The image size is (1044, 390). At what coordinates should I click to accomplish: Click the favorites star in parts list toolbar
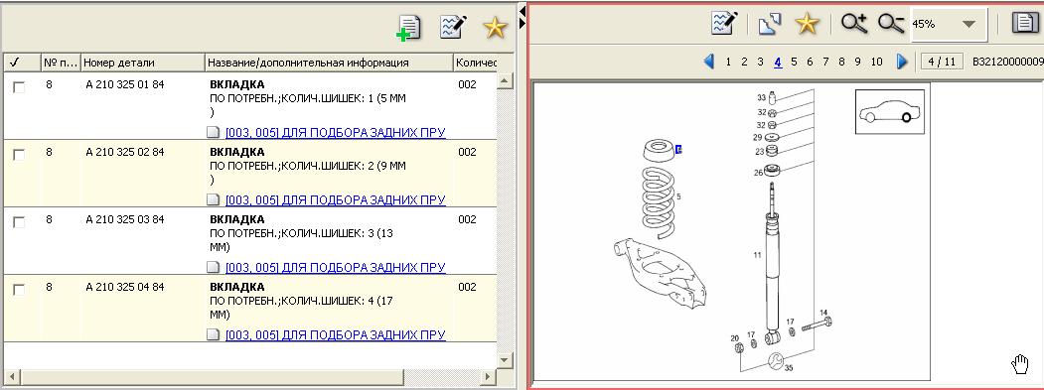point(495,27)
